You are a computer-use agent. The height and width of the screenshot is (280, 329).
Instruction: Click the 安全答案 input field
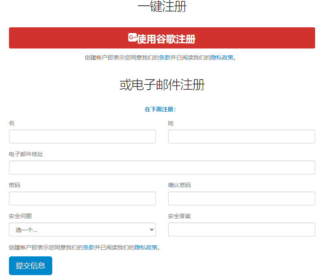pos(241,229)
